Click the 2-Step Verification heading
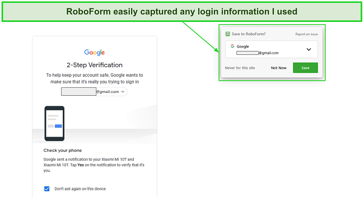The width and height of the screenshot is (364, 205). [95, 65]
